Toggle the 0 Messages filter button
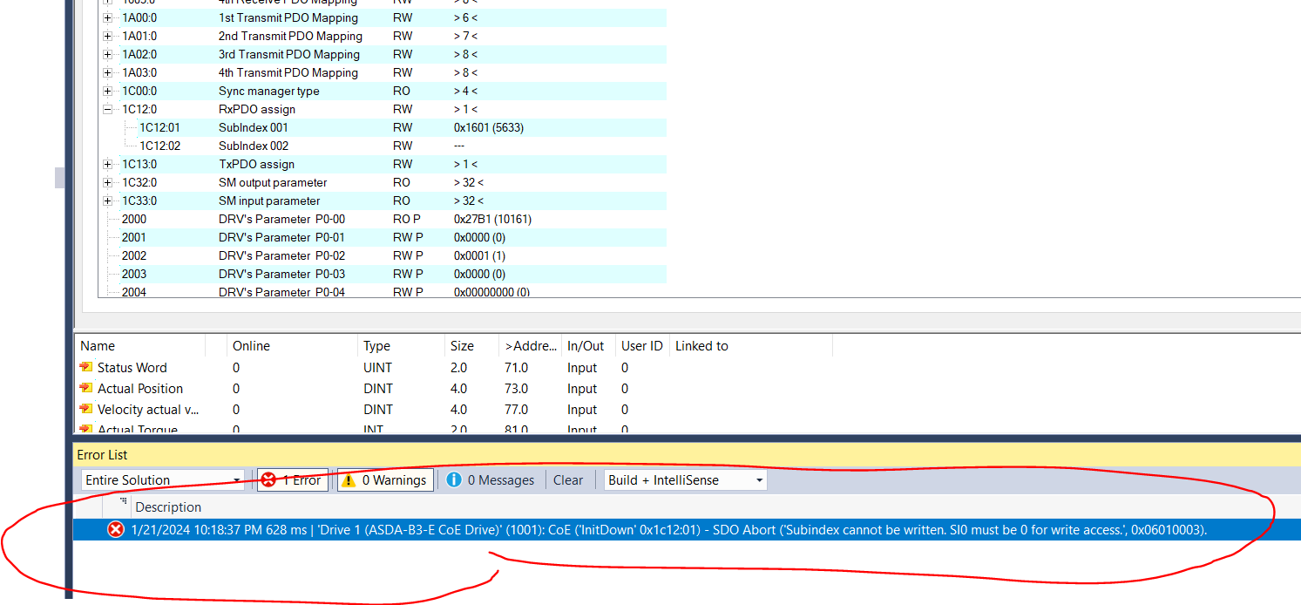The height and width of the screenshot is (605, 1301). point(491,480)
